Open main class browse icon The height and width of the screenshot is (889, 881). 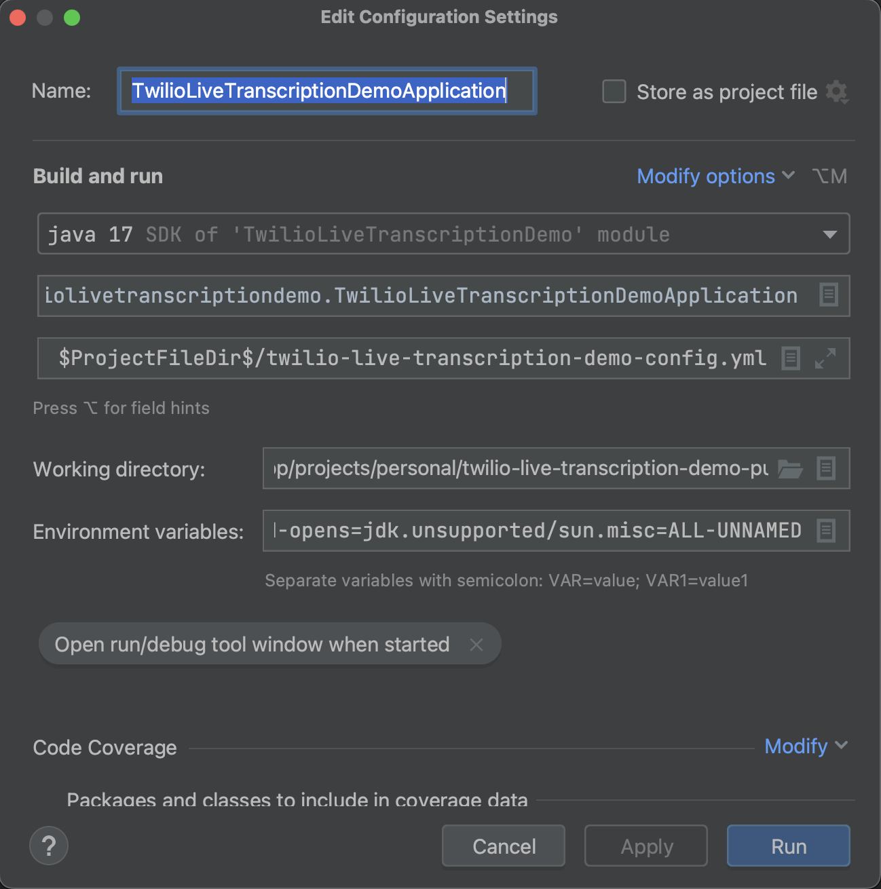829,295
